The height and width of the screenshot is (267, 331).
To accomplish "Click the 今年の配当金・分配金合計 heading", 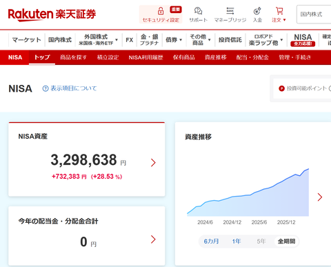I will point(58,221).
